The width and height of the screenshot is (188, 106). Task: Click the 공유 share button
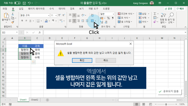pos(169,9)
